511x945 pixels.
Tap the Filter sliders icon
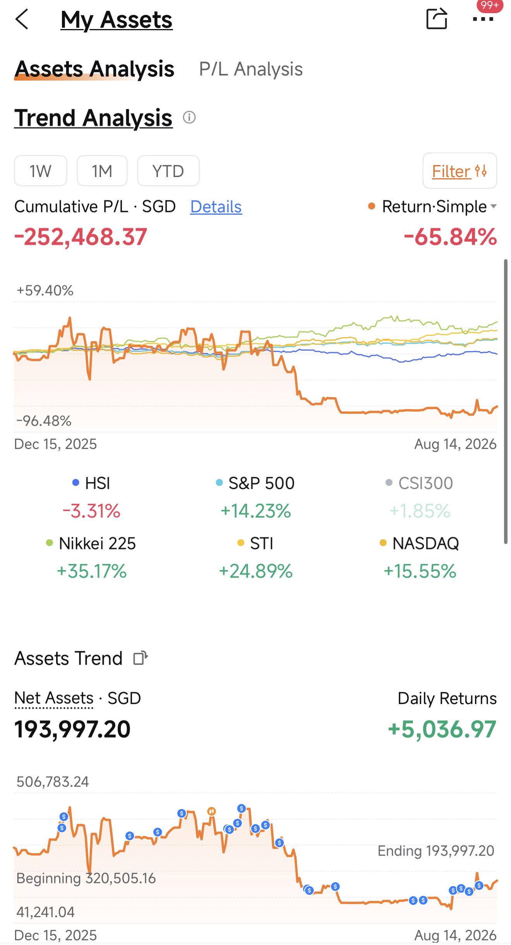pos(481,171)
